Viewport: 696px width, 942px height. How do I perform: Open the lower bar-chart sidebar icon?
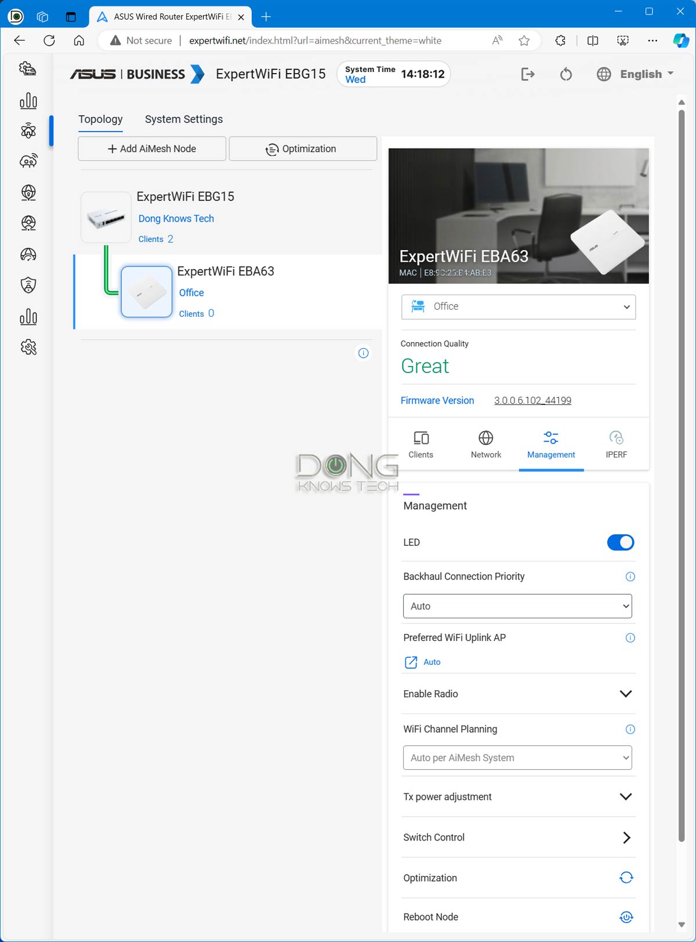(28, 316)
